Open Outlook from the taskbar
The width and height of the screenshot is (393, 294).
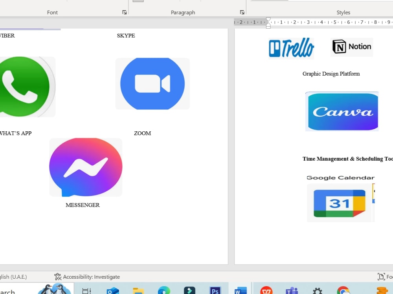click(112, 291)
